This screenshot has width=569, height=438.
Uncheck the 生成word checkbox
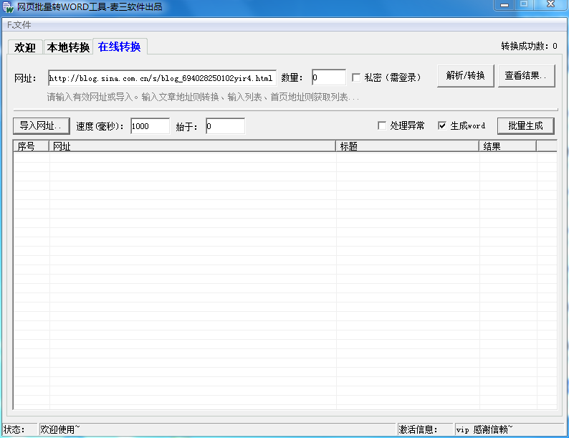click(x=442, y=125)
